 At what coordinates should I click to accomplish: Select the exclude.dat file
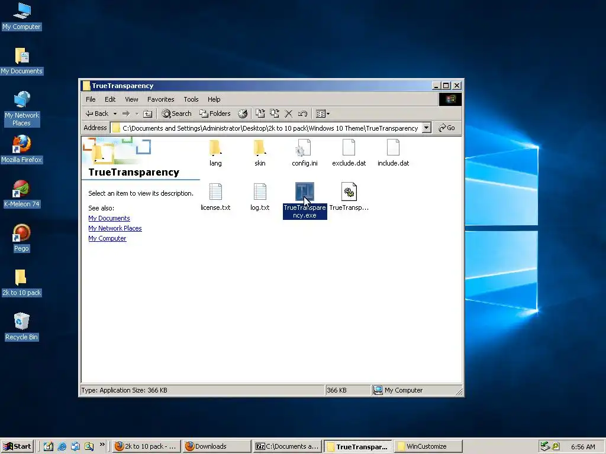tap(349, 153)
